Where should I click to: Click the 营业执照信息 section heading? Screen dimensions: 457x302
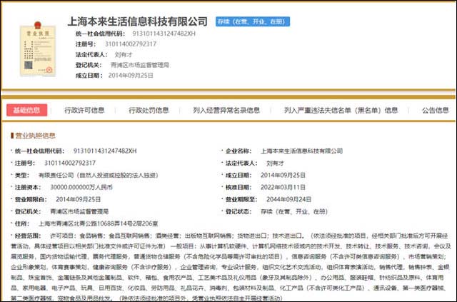point(34,136)
